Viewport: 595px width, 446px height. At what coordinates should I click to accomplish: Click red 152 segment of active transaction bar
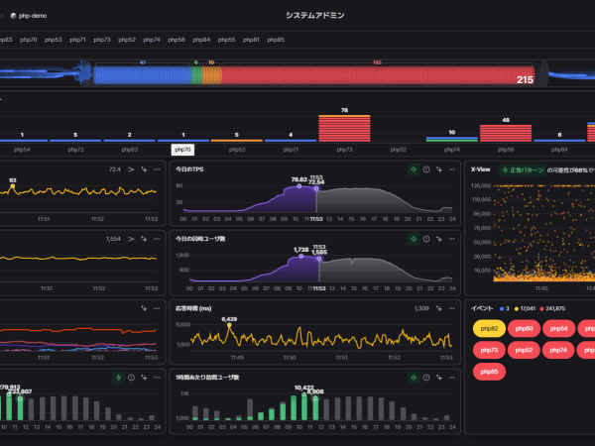tap(378, 75)
